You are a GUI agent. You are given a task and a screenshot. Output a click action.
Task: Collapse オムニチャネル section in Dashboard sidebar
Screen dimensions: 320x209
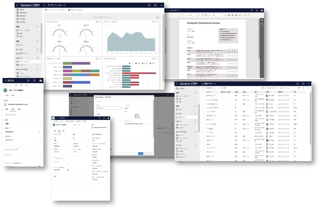tap(37, 69)
